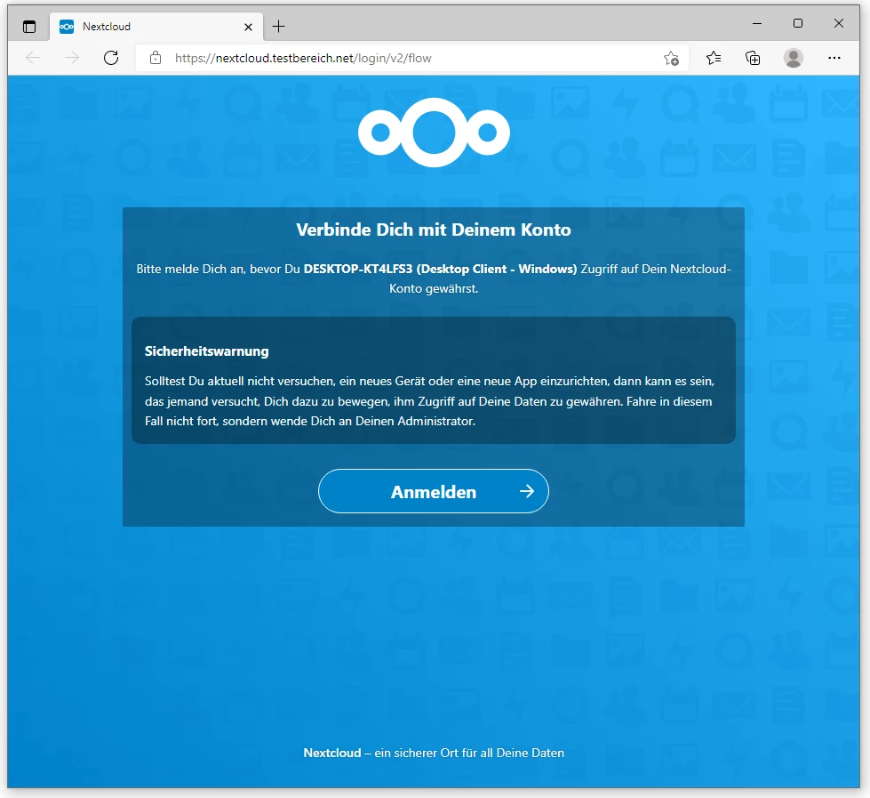Open the Settings and more menu
The height and width of the screenshot is (798, 870).
834,58
